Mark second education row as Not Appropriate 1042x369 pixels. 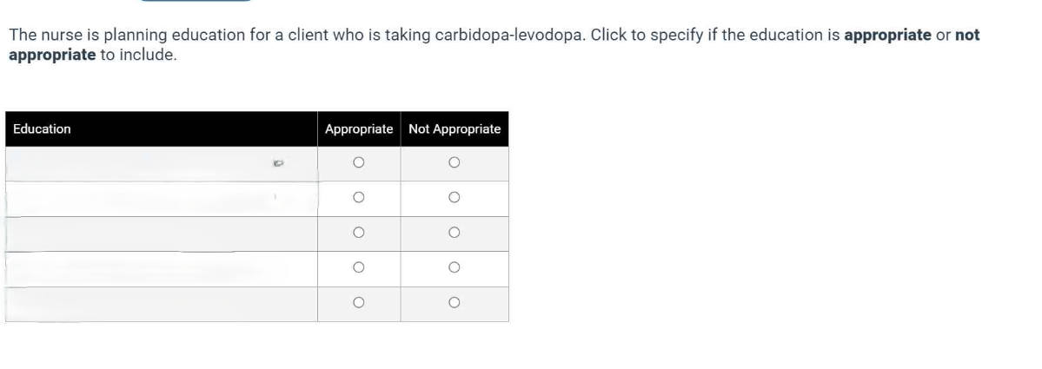tap(454, 198)
